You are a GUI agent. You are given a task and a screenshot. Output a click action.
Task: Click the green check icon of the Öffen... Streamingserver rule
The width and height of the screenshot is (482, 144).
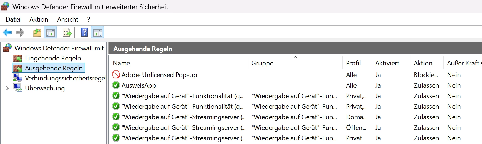click(x=116, y=127)
